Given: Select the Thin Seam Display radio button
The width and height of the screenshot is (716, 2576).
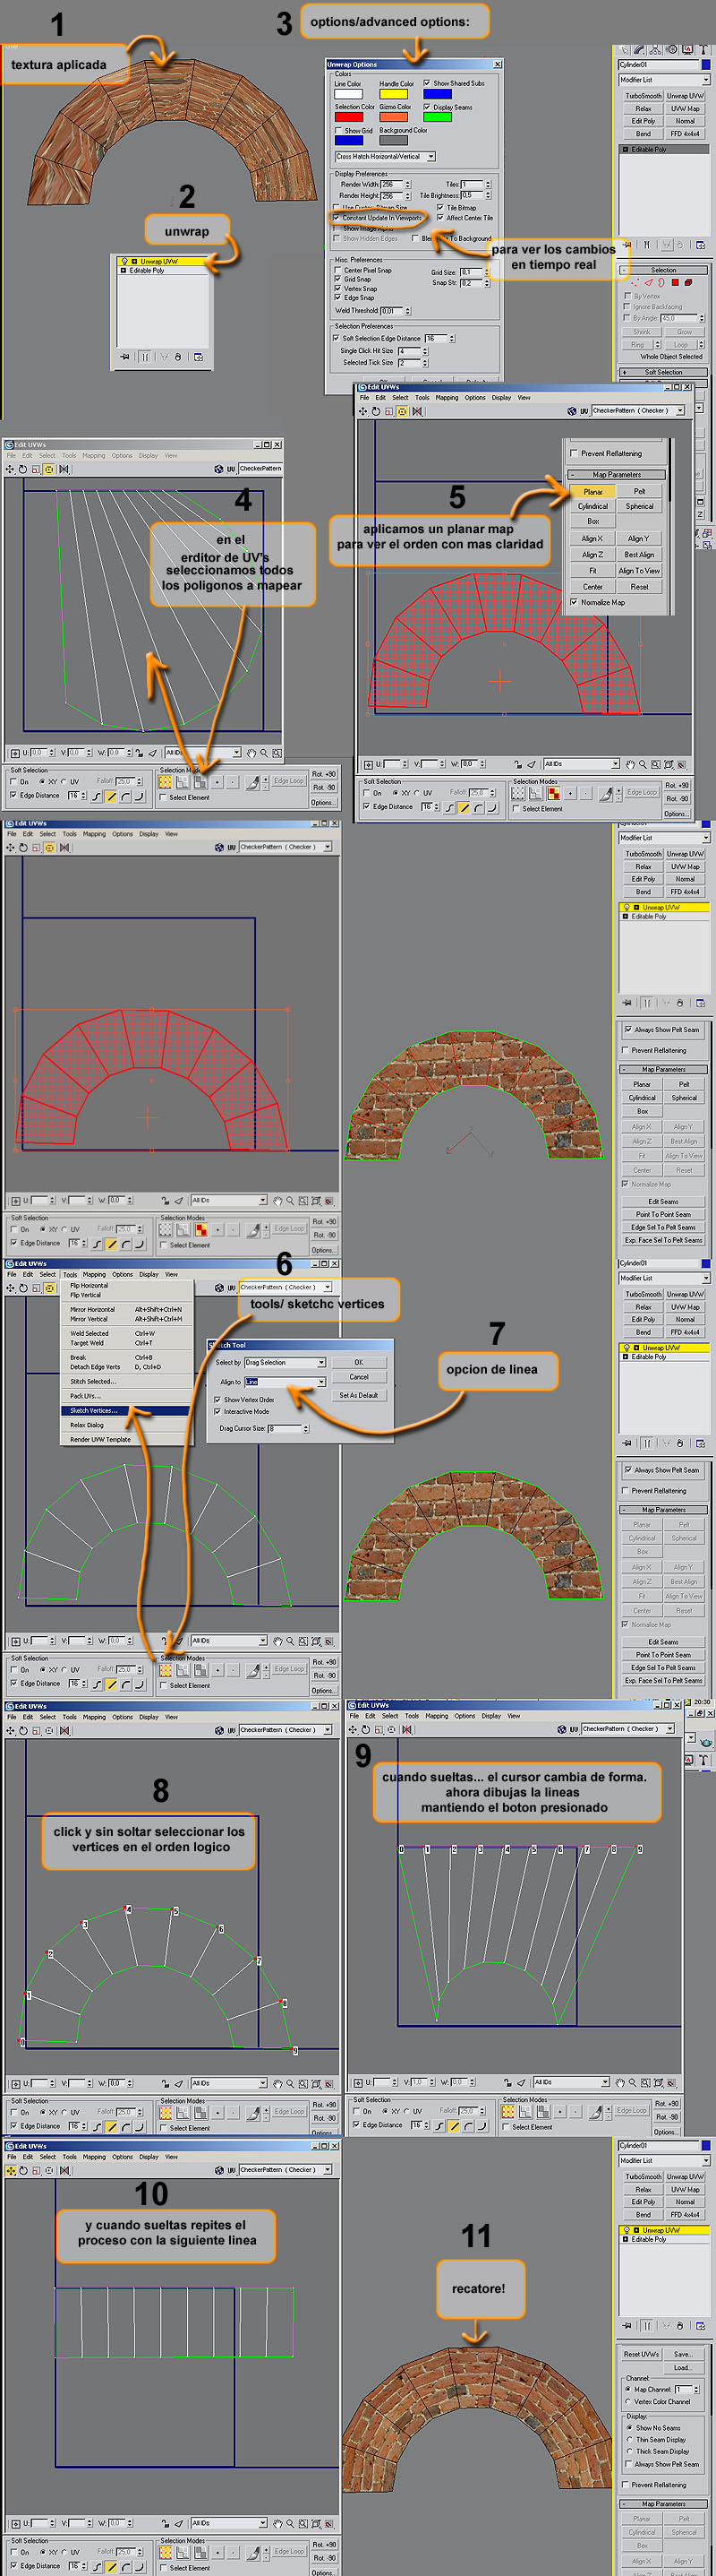Looking at the screenshot, I should 630,2440.
